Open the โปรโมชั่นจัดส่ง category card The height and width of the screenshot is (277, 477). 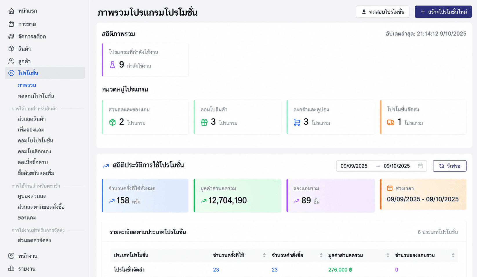tap(423, 117)
